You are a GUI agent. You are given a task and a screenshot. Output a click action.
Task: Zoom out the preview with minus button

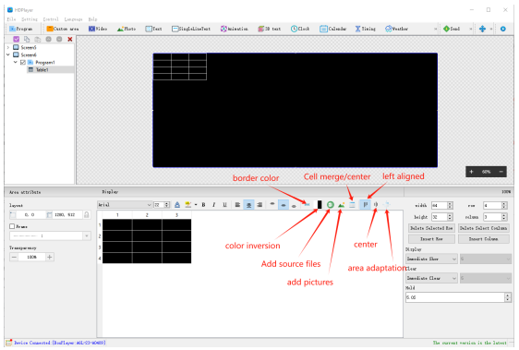pyautogui.click(x=501, y=172)
